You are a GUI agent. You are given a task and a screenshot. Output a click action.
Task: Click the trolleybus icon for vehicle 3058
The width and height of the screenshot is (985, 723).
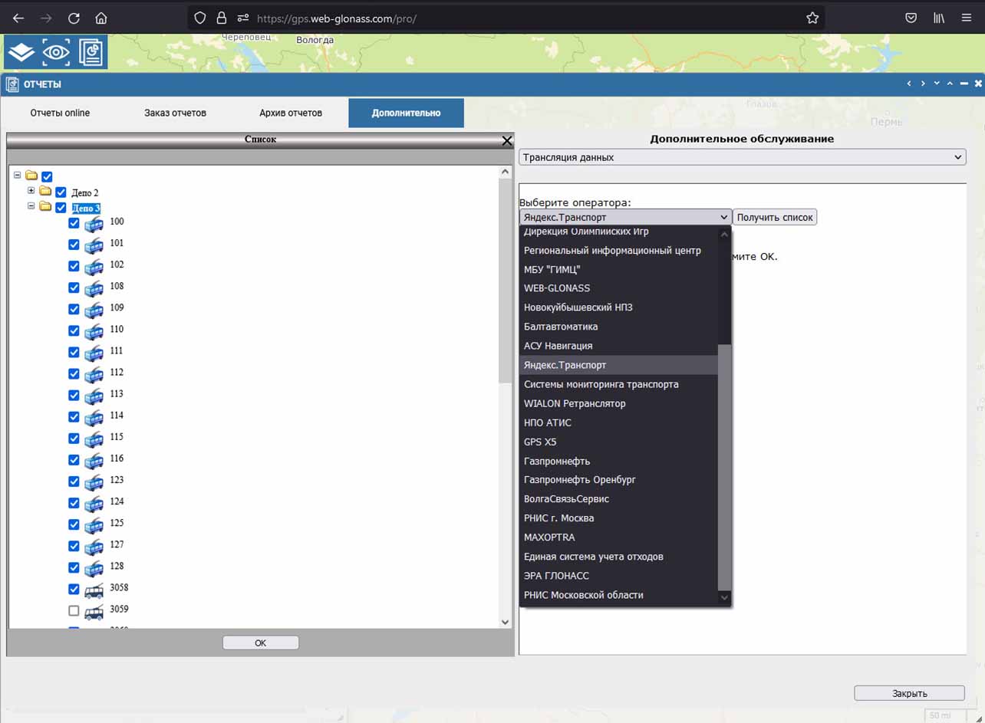[x=94, y=590]
